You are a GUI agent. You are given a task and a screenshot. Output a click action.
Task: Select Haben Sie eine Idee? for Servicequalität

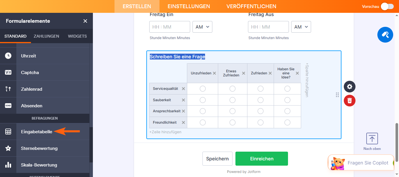287,89
